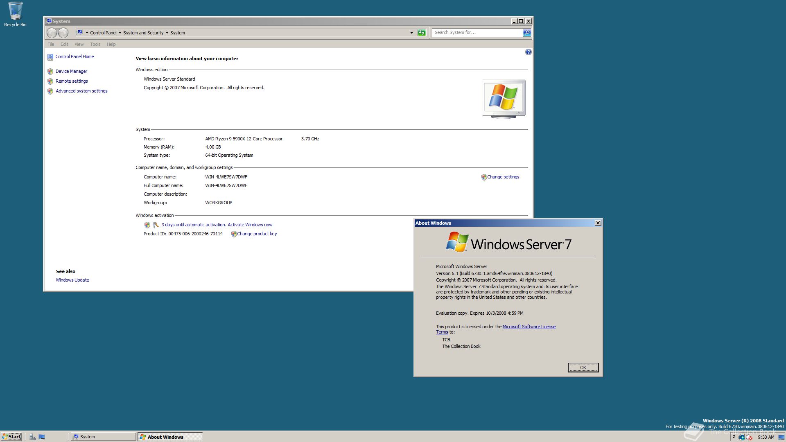Screen dimensions: 786x442
Task: Click the shield icon next to Change settings
Action: [x=484, y=177]
